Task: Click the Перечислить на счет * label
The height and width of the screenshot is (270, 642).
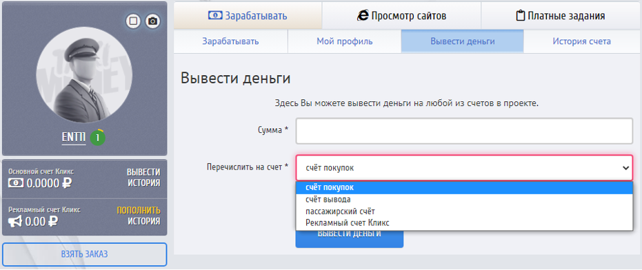Action: point(248,167)
